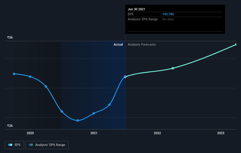The width and height of the screenshot is (241, 153).
Task: Click the 2023 x-axis label
Action: point(221,133)
